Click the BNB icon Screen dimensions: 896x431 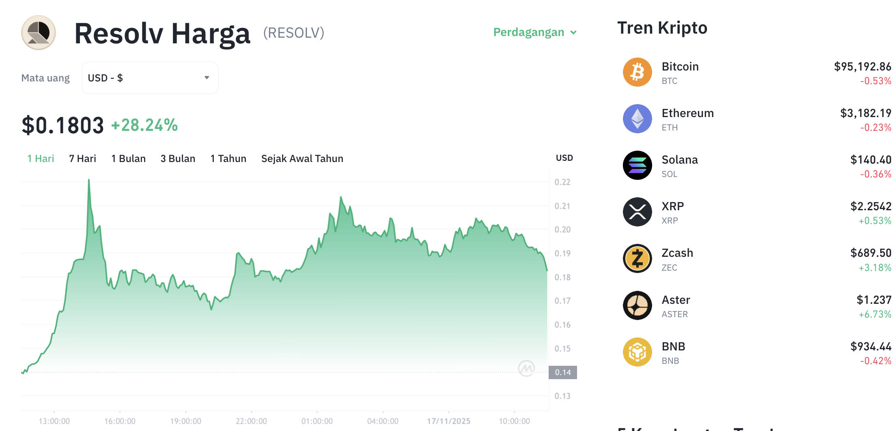[637, 352]
